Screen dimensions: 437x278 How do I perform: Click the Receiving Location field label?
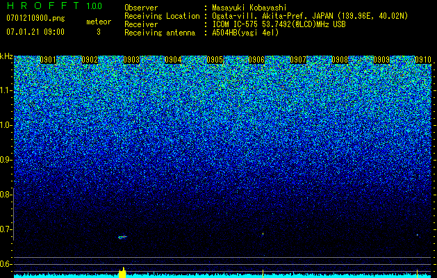coord(162,16)
